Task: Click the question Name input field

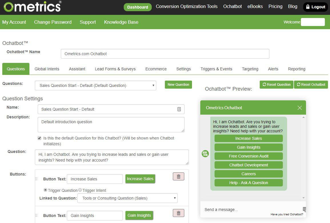Action: 111,109
